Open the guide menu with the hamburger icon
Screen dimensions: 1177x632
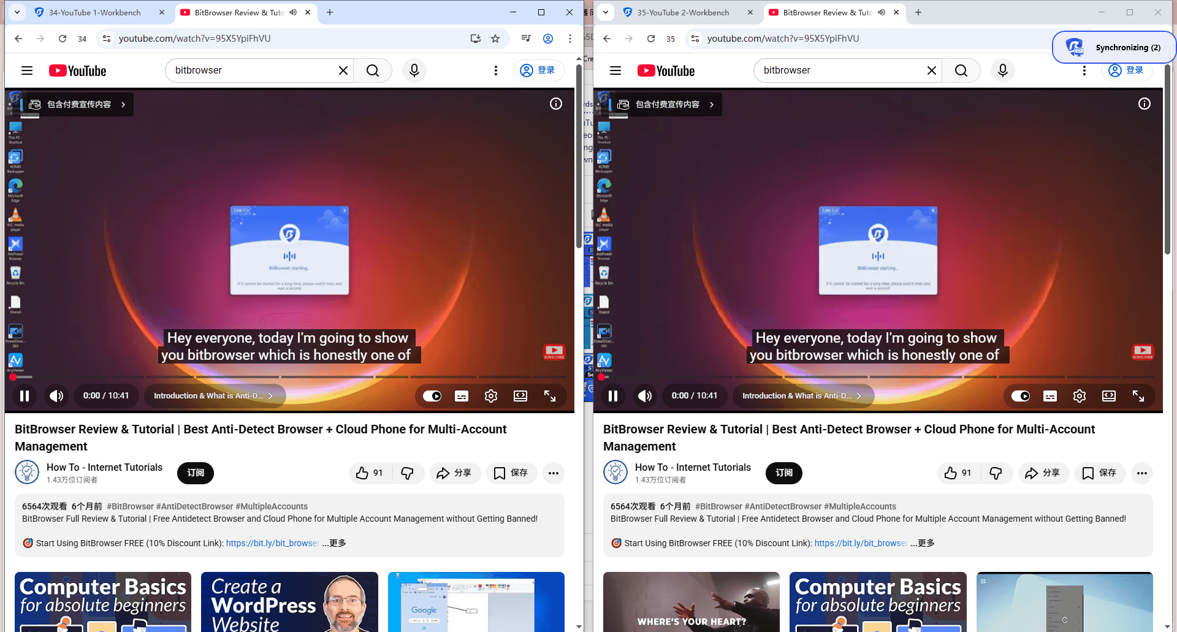pyautogui.click(x=27, y=70)
